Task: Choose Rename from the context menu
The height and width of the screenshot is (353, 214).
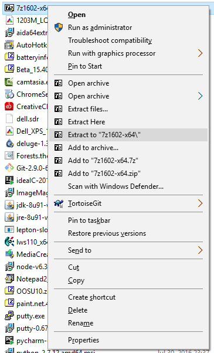Action: [x=80, y=323]
